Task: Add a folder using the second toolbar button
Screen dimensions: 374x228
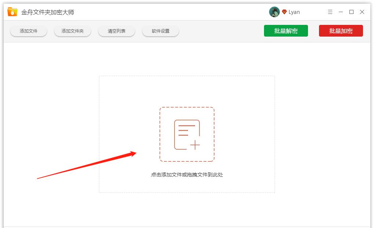Action: click(72, 31)
